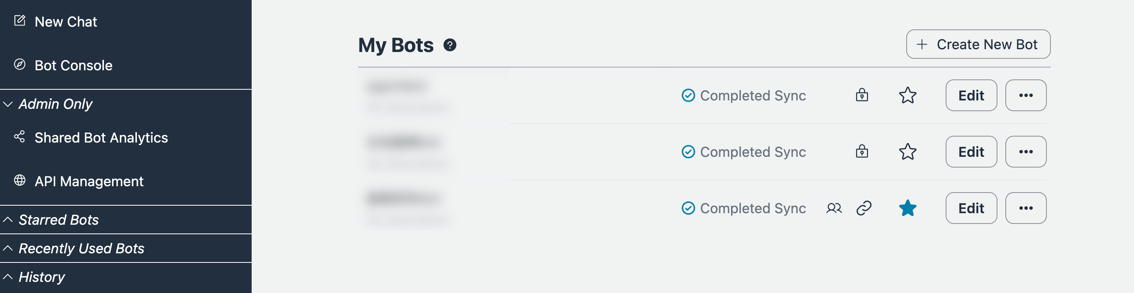Click the New Chat compose icon
Viewport: 1134px width, 293px height.
pyautogui.click(x=20, y=21)
